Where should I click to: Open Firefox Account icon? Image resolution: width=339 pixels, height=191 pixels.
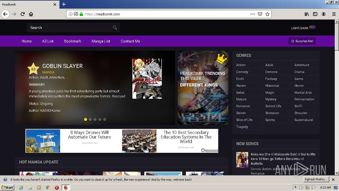pos(324,14)
